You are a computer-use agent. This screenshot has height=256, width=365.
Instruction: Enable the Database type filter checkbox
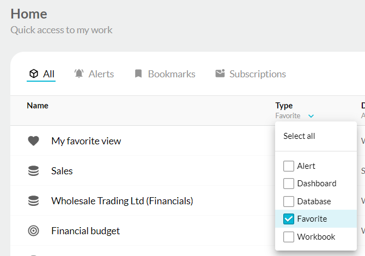point(289,202)
